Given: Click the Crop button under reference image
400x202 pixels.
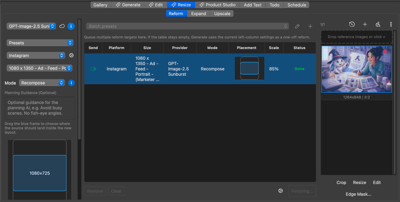Looking at the screenshot, I should click(341, 183).
